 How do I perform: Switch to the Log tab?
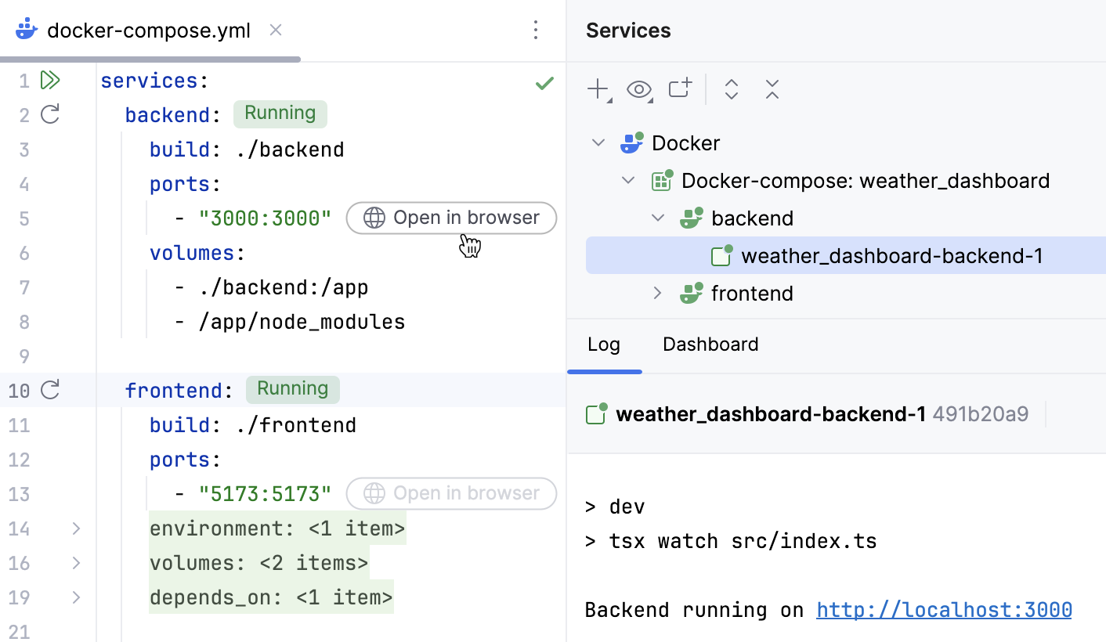click(604, 344)
